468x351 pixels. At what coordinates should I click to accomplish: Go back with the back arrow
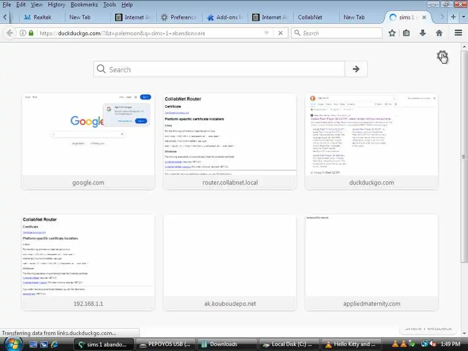click(9, 33)
